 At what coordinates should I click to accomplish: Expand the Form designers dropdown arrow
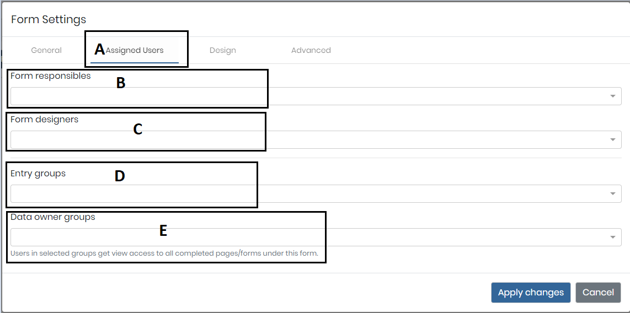(x=613, y=139)
